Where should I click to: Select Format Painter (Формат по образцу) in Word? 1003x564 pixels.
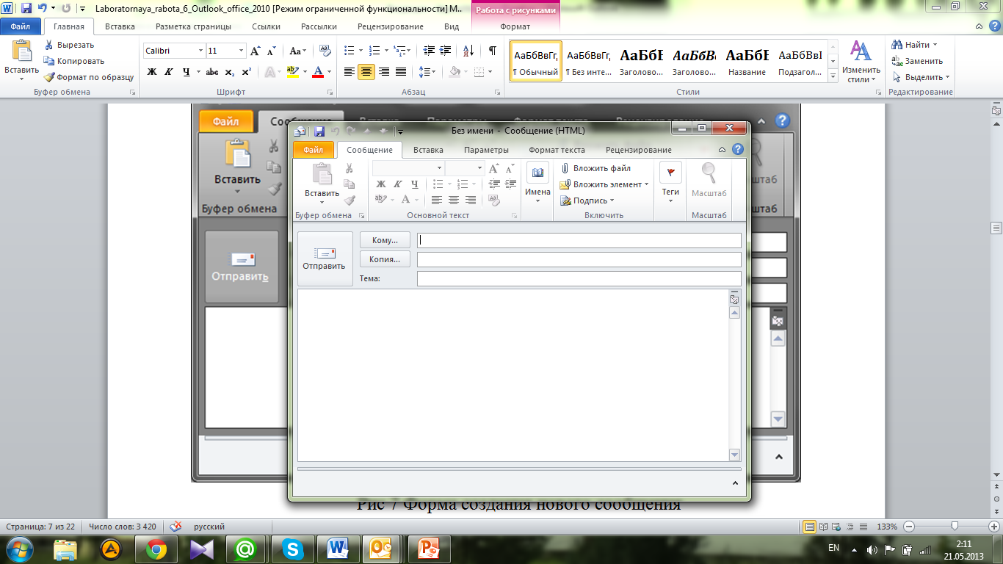pos(88,77)
